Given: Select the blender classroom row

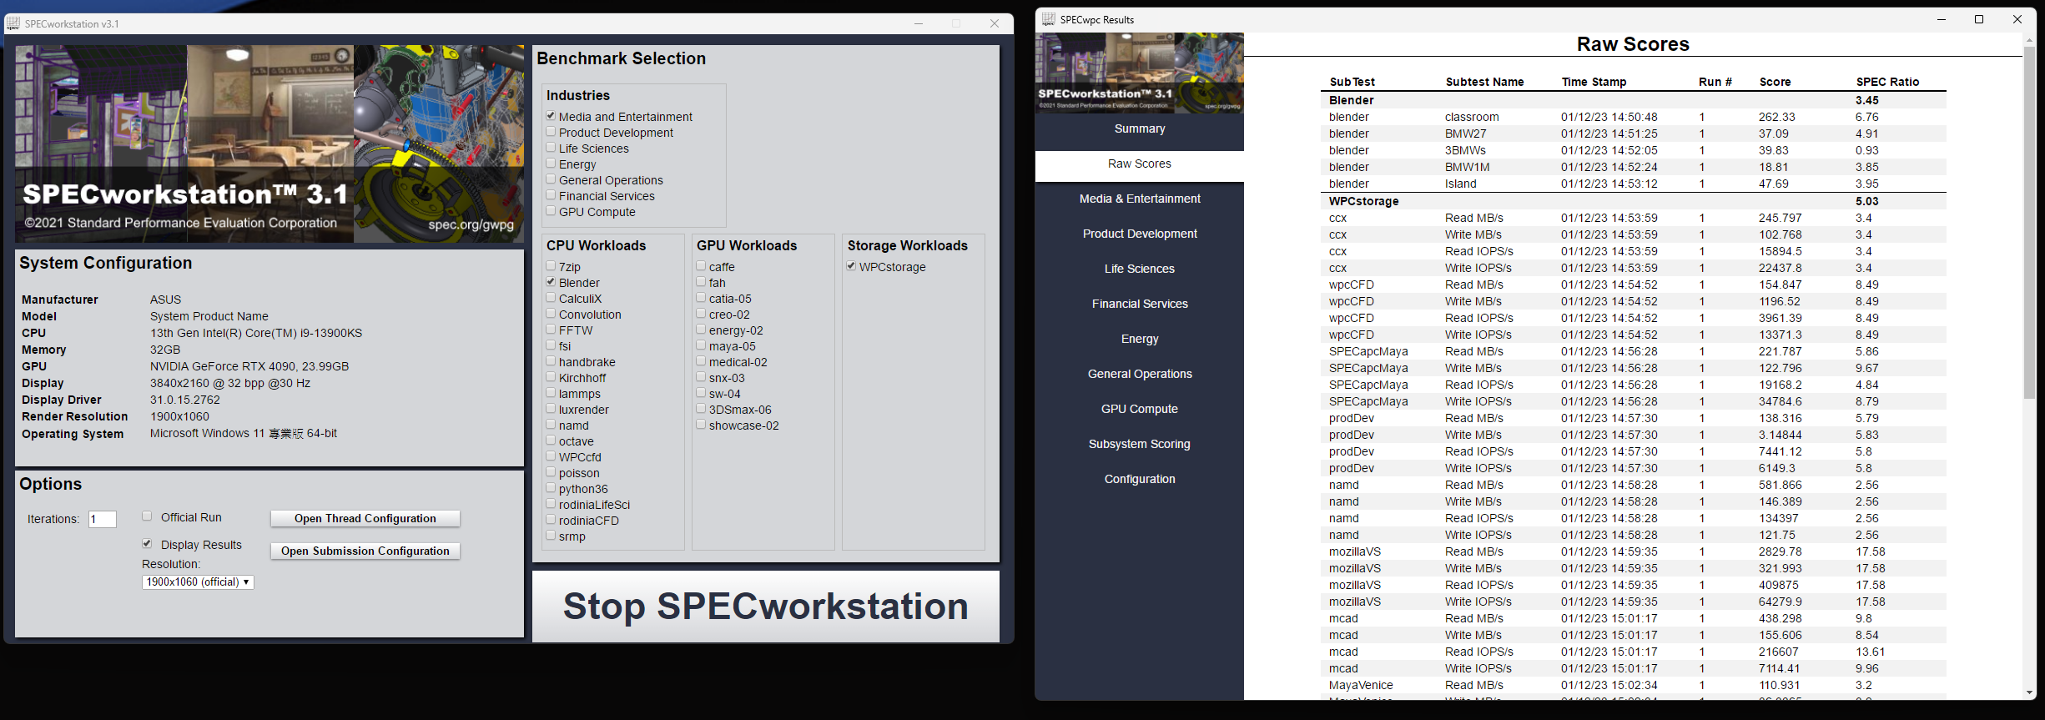Looking at the screenshot, I should pyautogui.click(x=1634, y=118).
